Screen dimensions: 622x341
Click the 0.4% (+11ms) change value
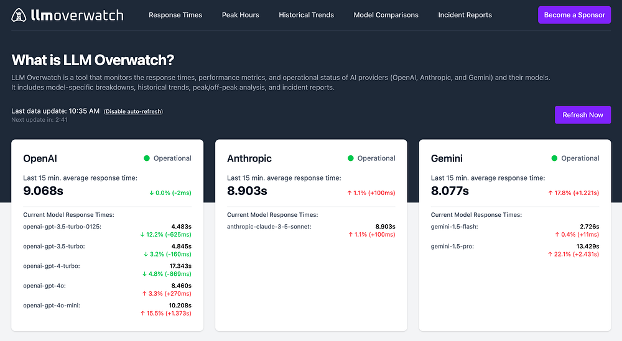coord(577,234)
